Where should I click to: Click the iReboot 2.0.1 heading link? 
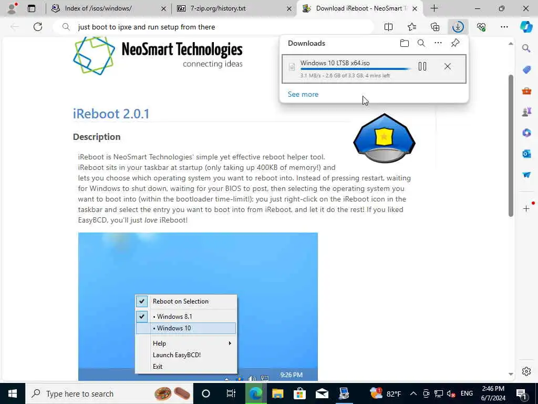(111, 114)
